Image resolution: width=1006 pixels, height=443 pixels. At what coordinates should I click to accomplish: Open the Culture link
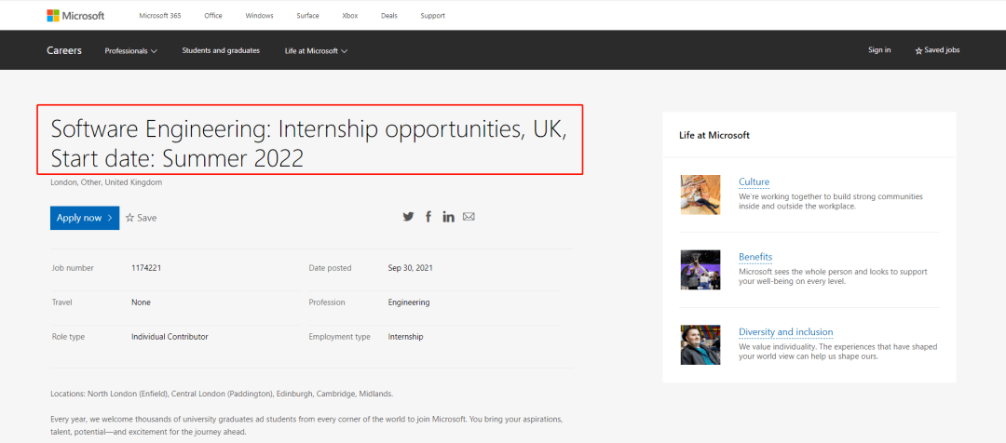(x=754, y=182)
